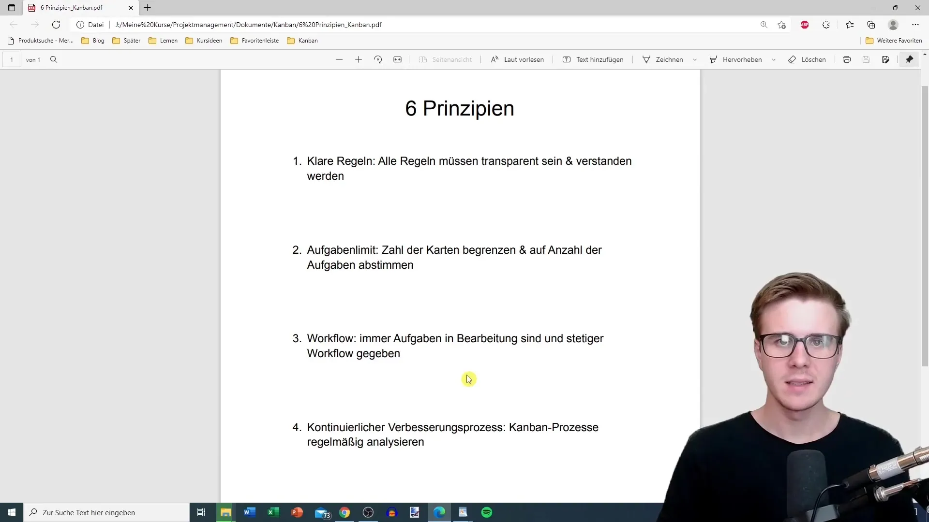The height and width of the screenshot is (522, 929).
Task: Print the PDF document
Action: coord(847,59)
